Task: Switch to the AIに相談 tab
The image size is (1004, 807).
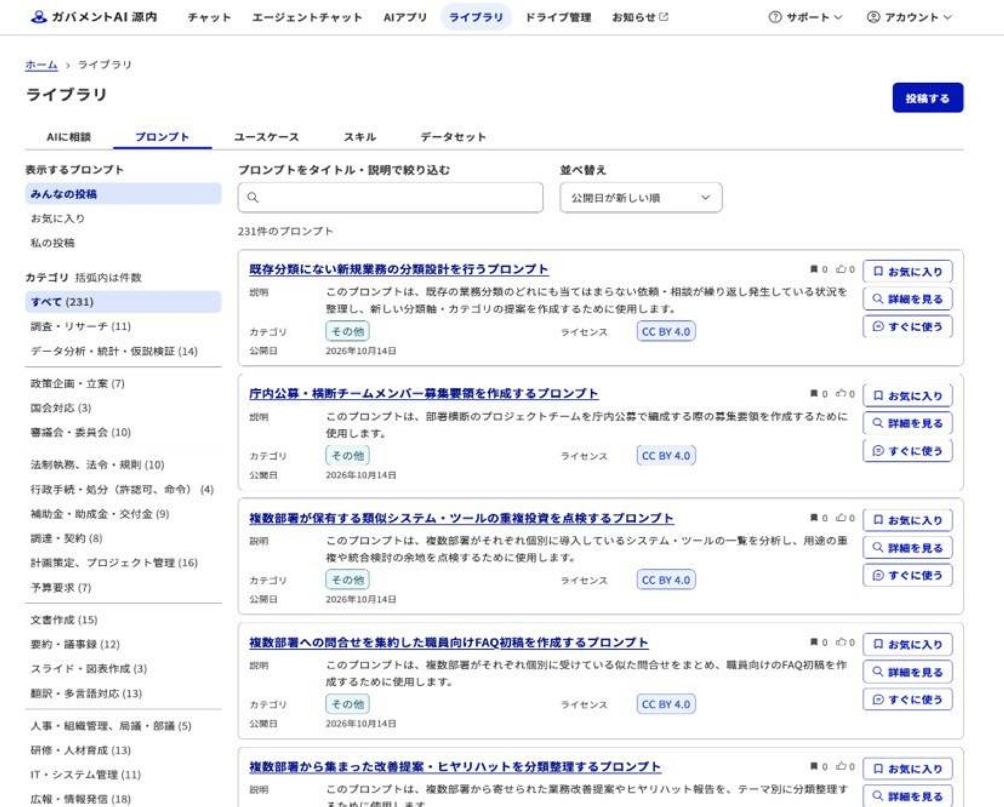Action: click(x=68, y=137)
